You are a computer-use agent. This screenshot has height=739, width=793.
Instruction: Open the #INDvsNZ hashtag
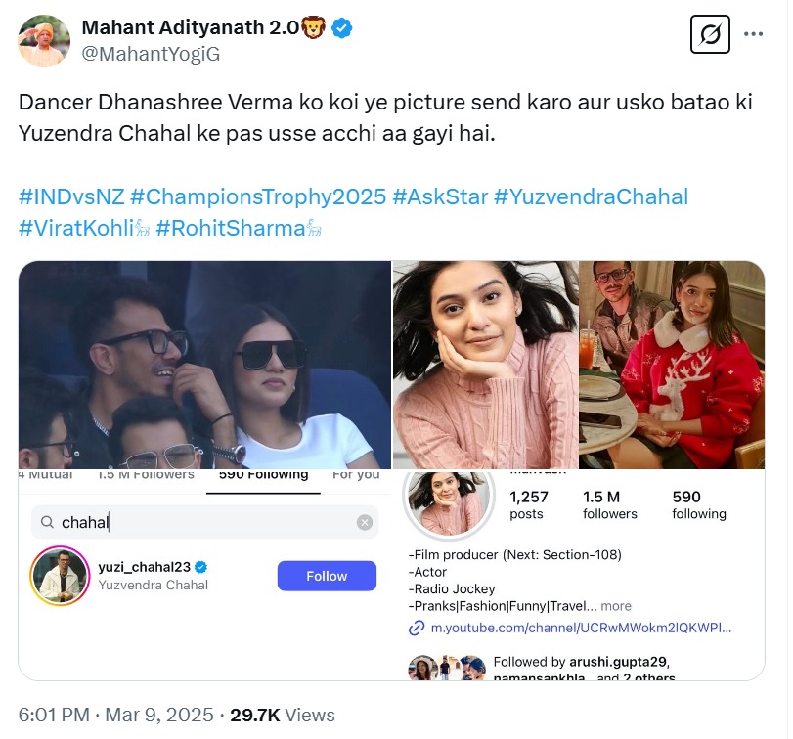pos(71,196)
